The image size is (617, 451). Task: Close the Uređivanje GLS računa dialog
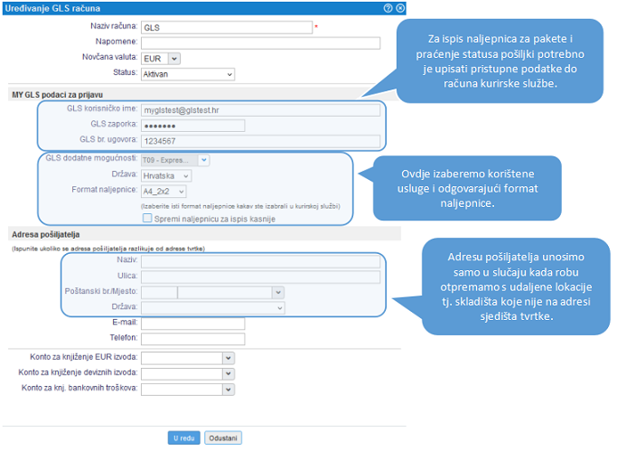click(400, 8)
